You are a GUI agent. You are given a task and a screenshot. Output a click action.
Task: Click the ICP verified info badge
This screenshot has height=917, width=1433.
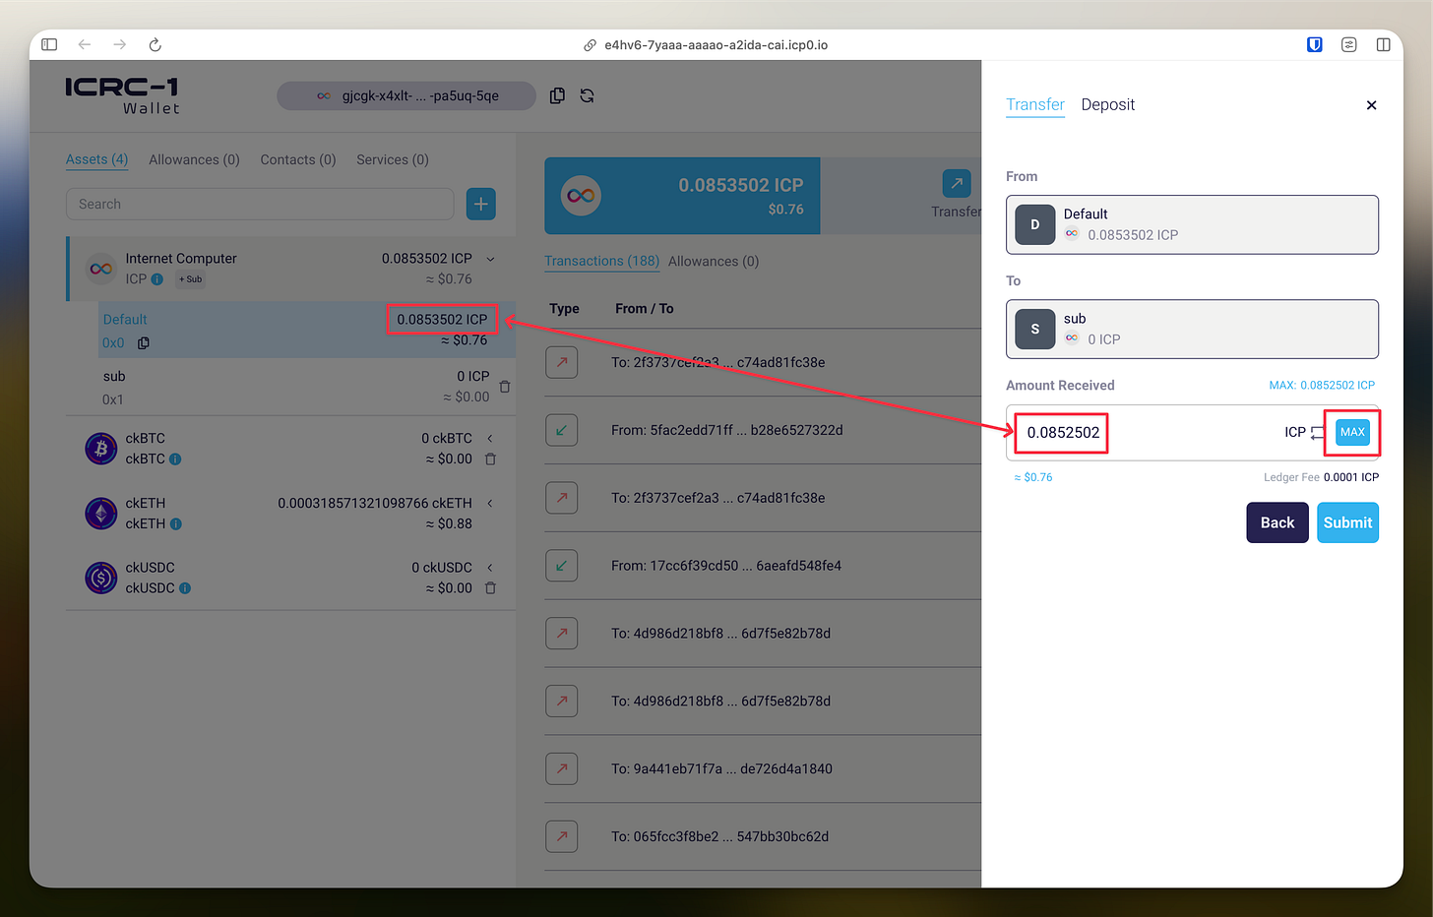coord(156,278)
